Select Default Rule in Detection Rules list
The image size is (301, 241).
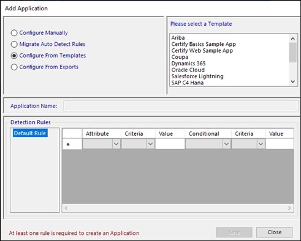pos(30,133)
